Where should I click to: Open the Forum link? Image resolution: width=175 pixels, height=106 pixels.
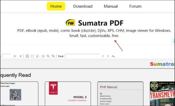[135, 6]
